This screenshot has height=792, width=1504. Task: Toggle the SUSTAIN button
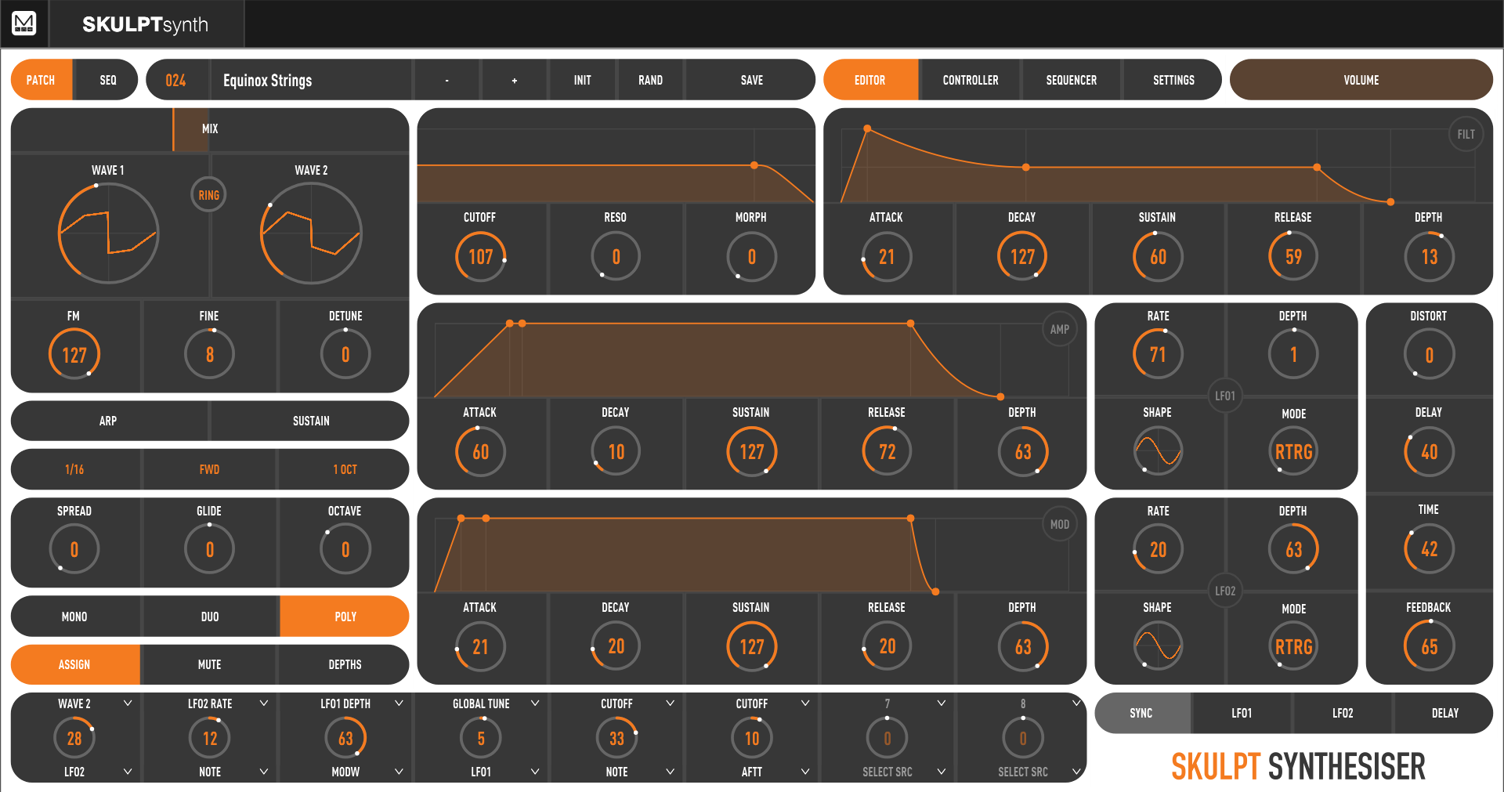pyautogui.click(x=310, y=421)
